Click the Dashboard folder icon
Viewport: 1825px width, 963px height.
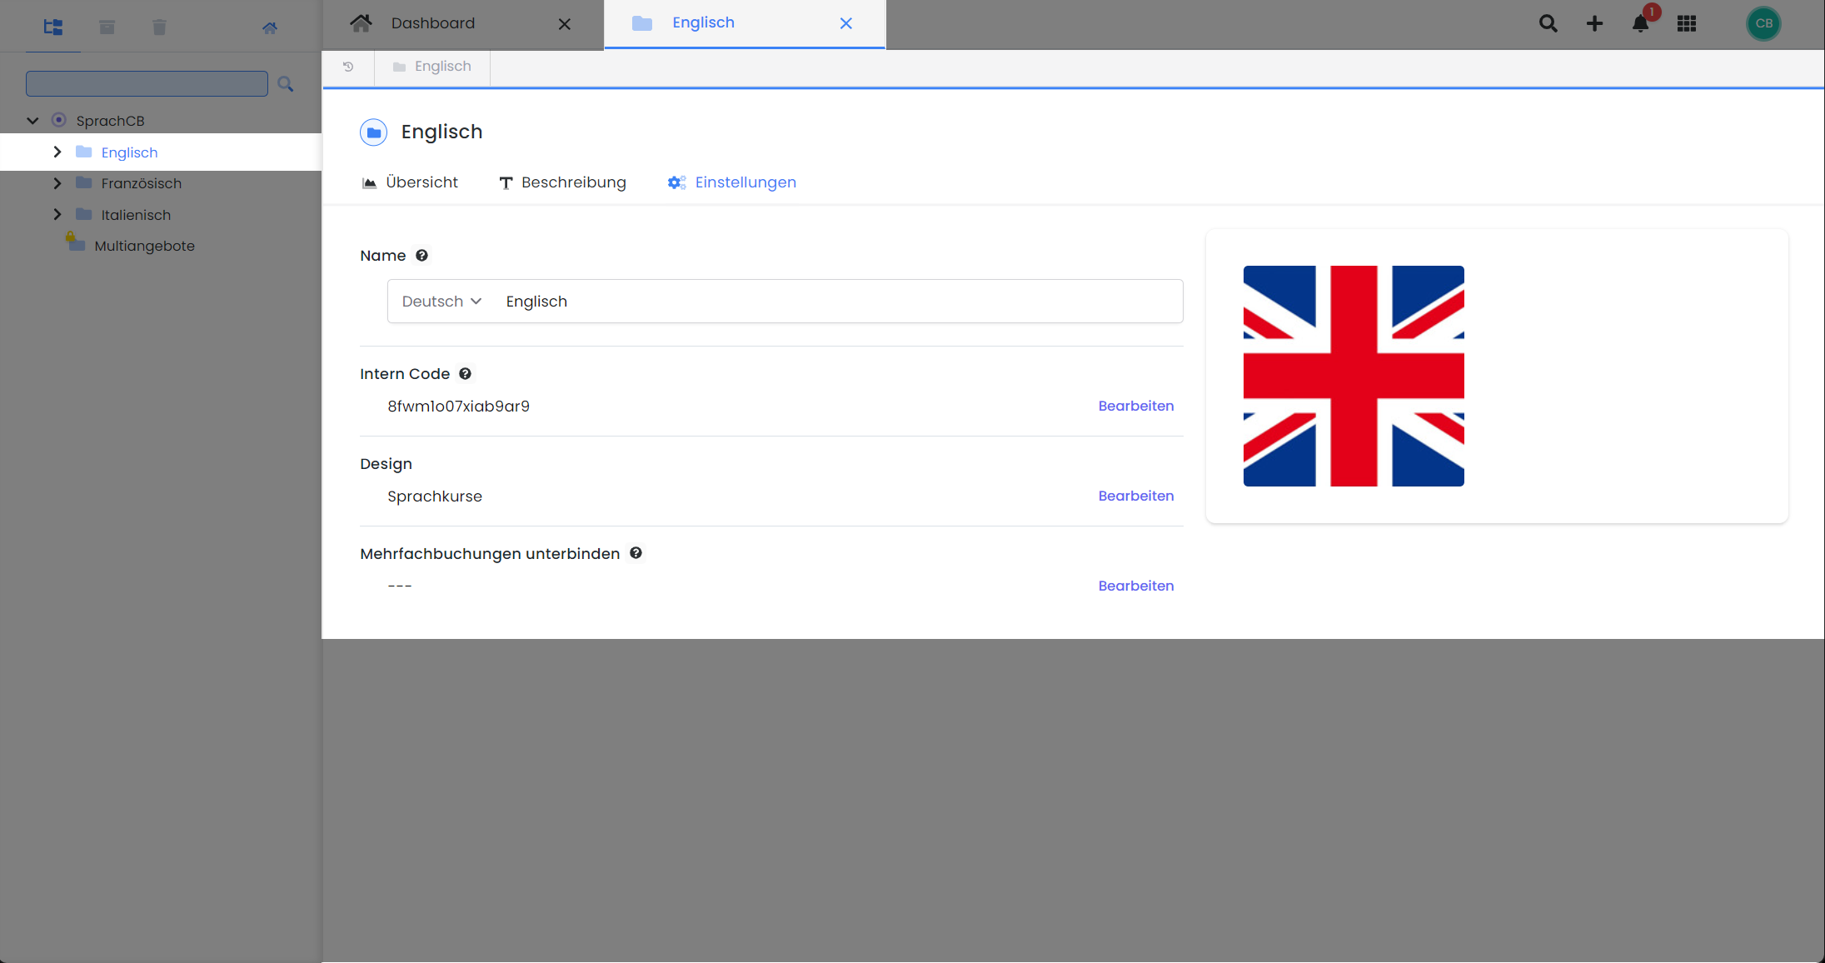coord(362,22)
